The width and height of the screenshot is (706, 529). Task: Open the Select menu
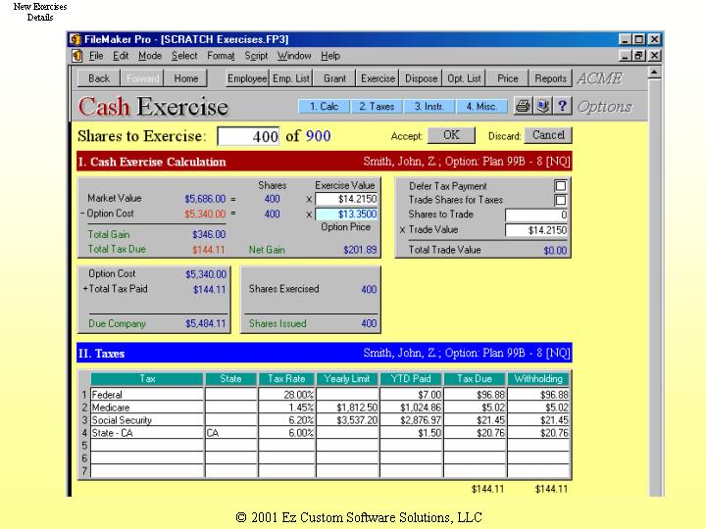pyautogui.click(x=184, y=56)
